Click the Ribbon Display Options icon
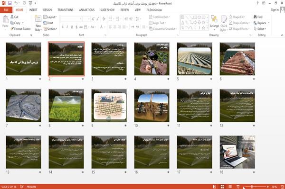 point(264,3)
